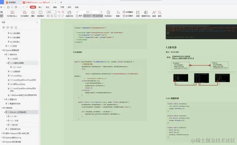Select the 开始 ribbon tab
Screen dimensions: 237x145
(x=33, y=7)
